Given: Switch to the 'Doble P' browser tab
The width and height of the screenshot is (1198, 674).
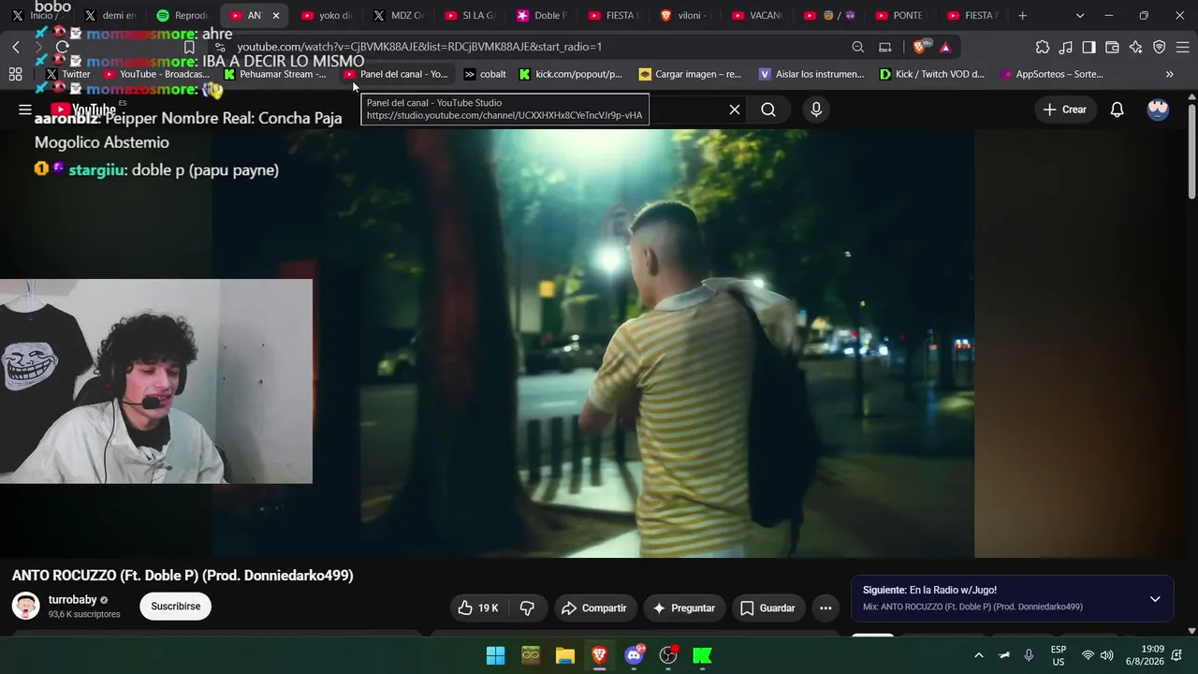Looking at the screenshot, I should click(543, 16).
